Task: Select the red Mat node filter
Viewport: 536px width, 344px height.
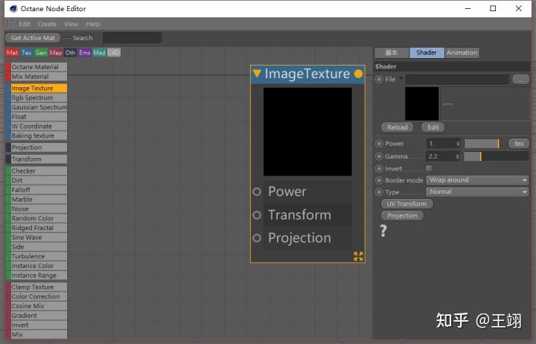Action: tap(12, 53)
